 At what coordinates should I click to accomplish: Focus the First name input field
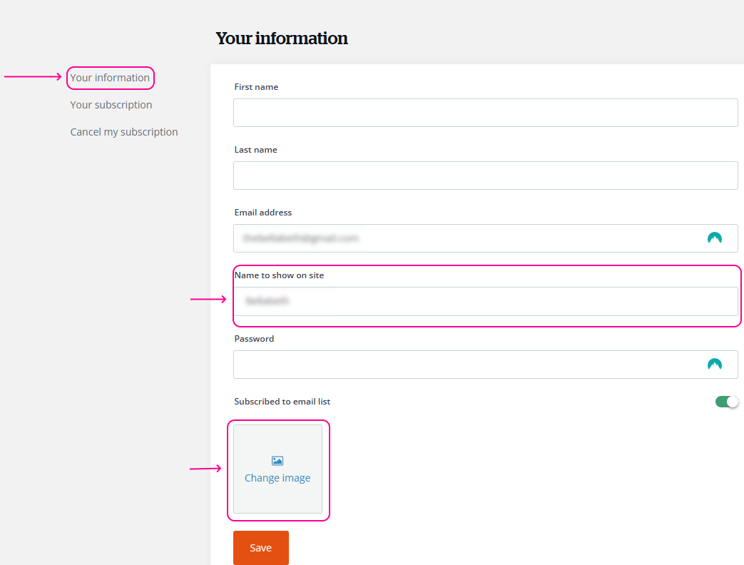tap(485, 113)
